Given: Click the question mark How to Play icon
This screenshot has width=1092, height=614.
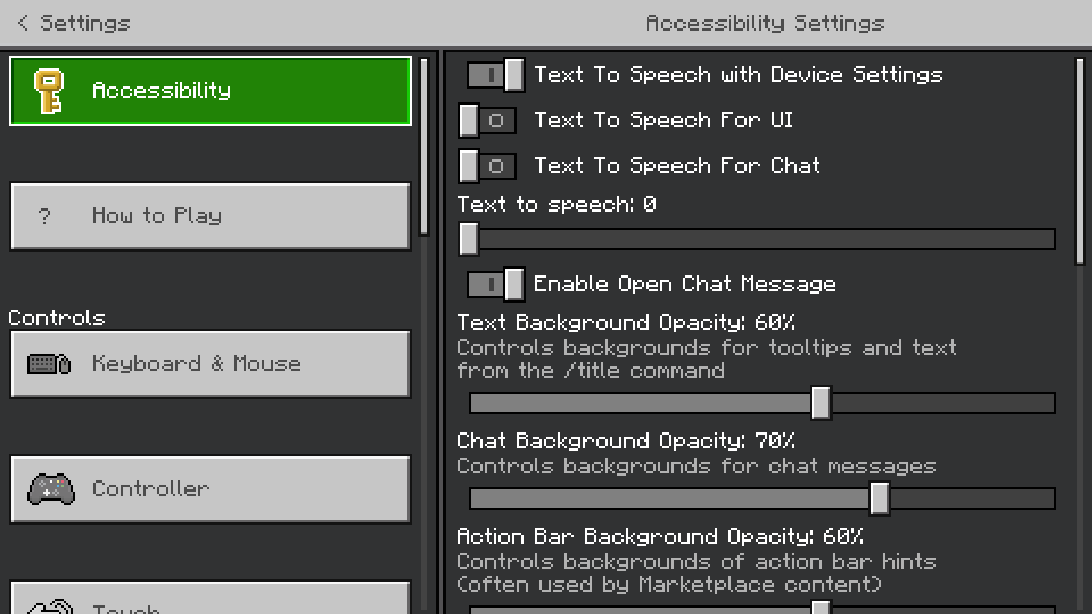Looking at the screenshot, I should click(x=44, y=216).
